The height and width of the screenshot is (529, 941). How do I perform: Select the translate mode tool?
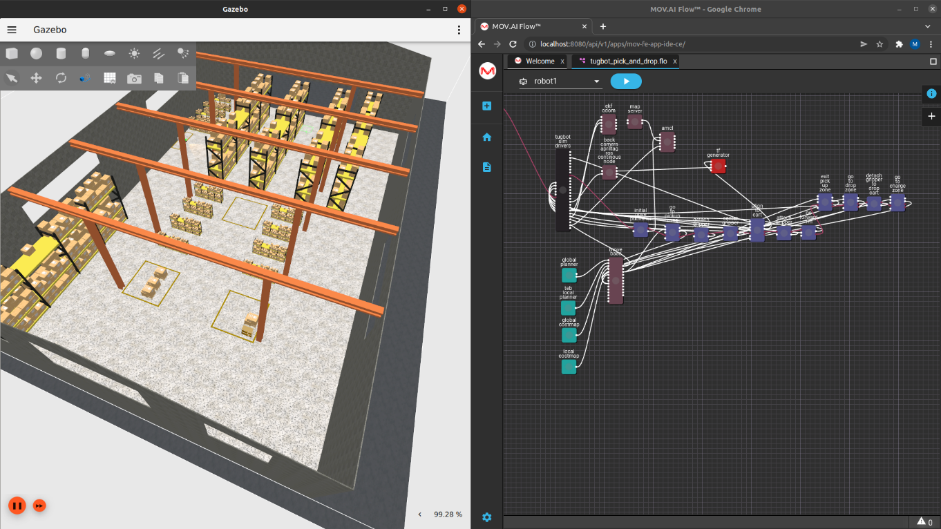coord(36,78)
